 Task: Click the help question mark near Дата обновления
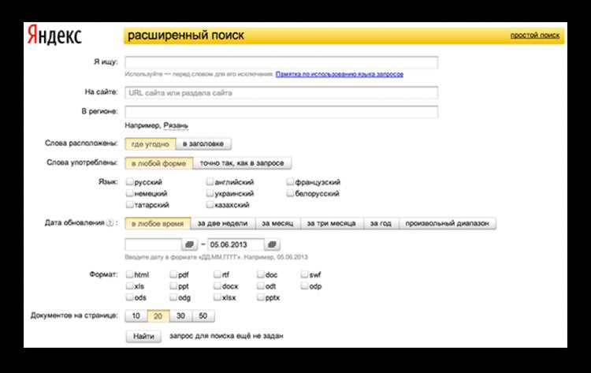(110, 223)
